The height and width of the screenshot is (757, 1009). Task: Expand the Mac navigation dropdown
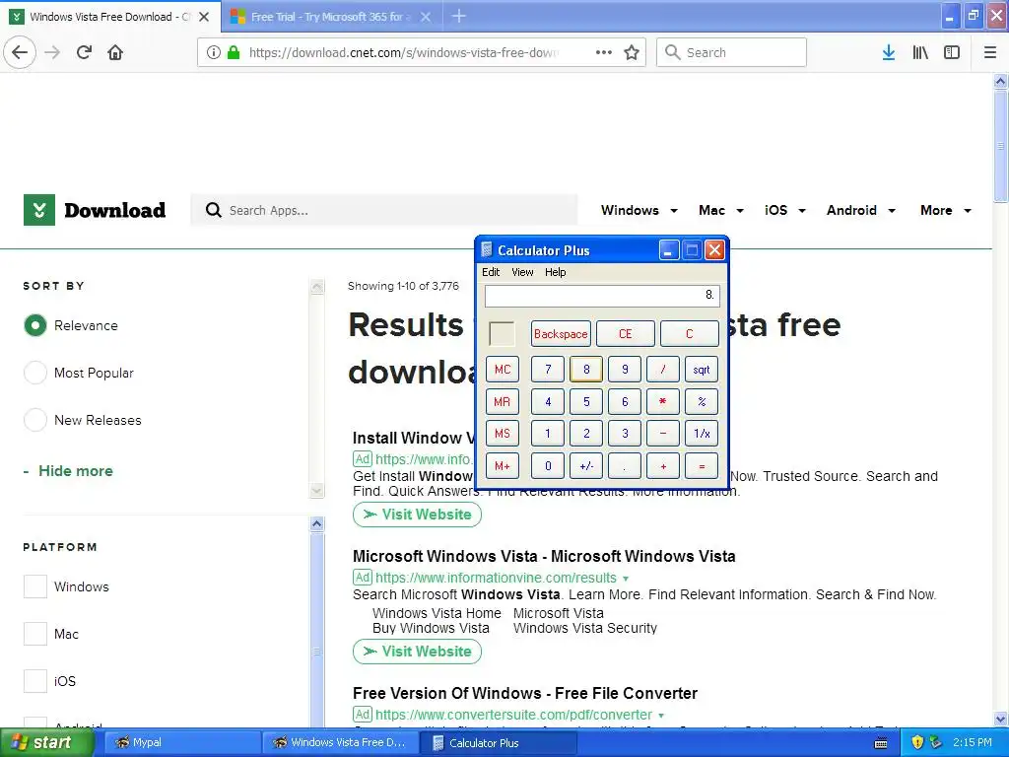740,211
